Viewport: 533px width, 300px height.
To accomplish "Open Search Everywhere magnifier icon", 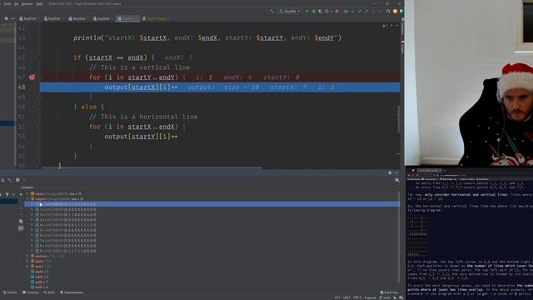I will point(388,11).
